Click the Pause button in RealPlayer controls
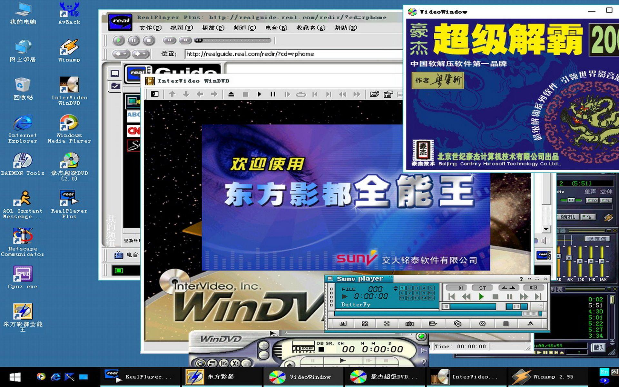The width and height of the screenshot is (619, 387). tap(133, 40)
